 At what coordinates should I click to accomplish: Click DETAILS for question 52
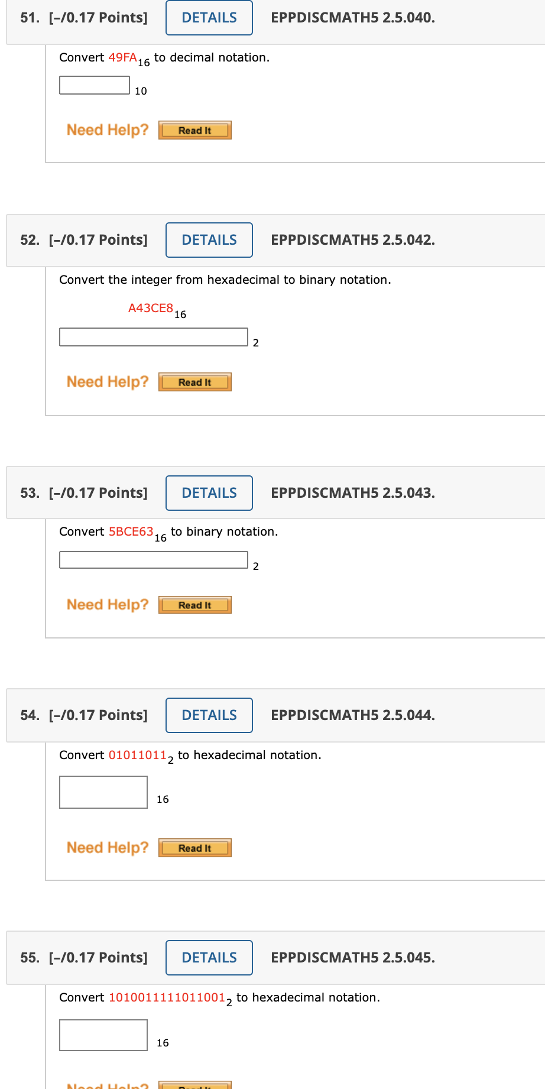pos(209,240)
